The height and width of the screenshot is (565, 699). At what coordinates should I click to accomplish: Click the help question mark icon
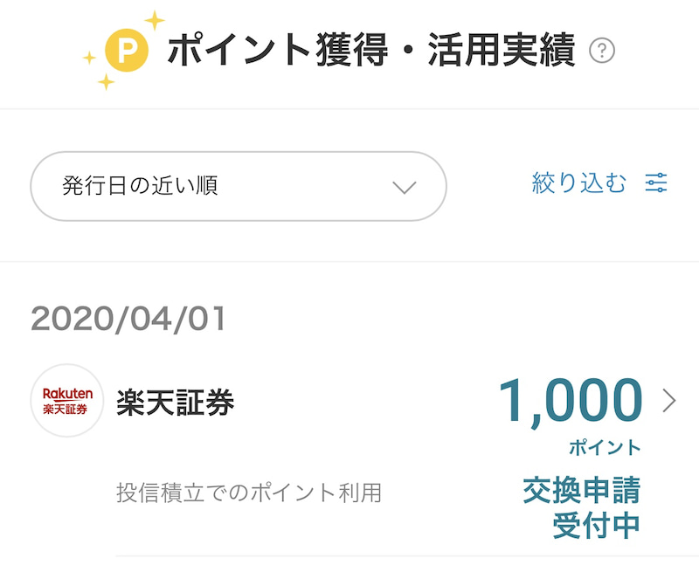[602, 52]
